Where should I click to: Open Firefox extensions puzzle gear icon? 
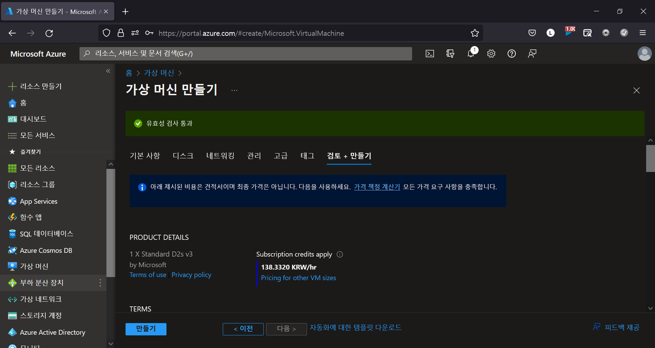[606, 33]
